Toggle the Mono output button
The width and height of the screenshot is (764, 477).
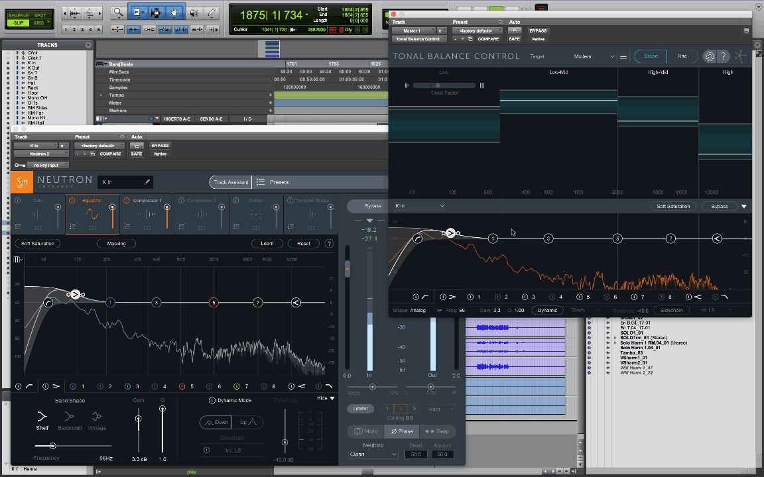[366, 431]
